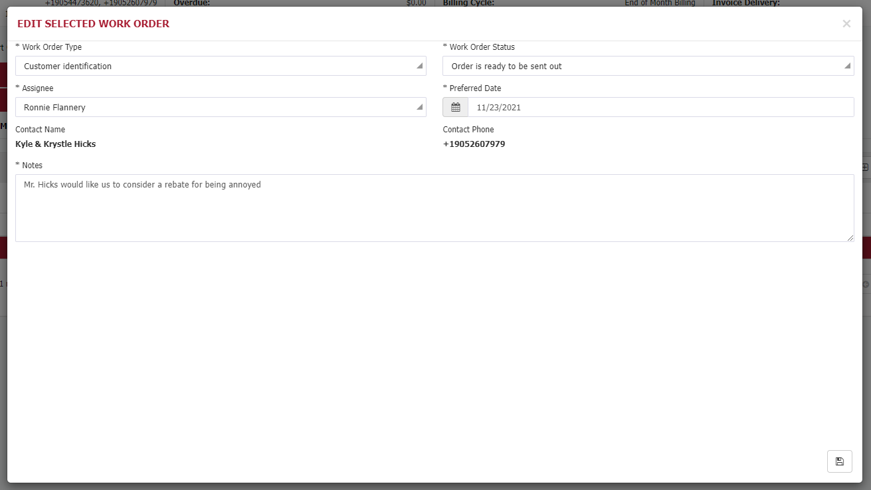871x490 pixels.
Task: Click the contact name Kyle & Krystle Hicks
Action: click(55, 144)
